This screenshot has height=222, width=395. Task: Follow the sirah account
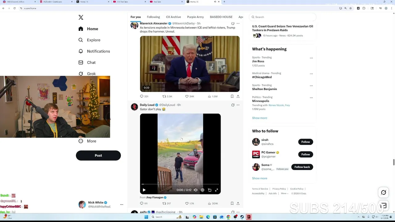coord(306,142)
